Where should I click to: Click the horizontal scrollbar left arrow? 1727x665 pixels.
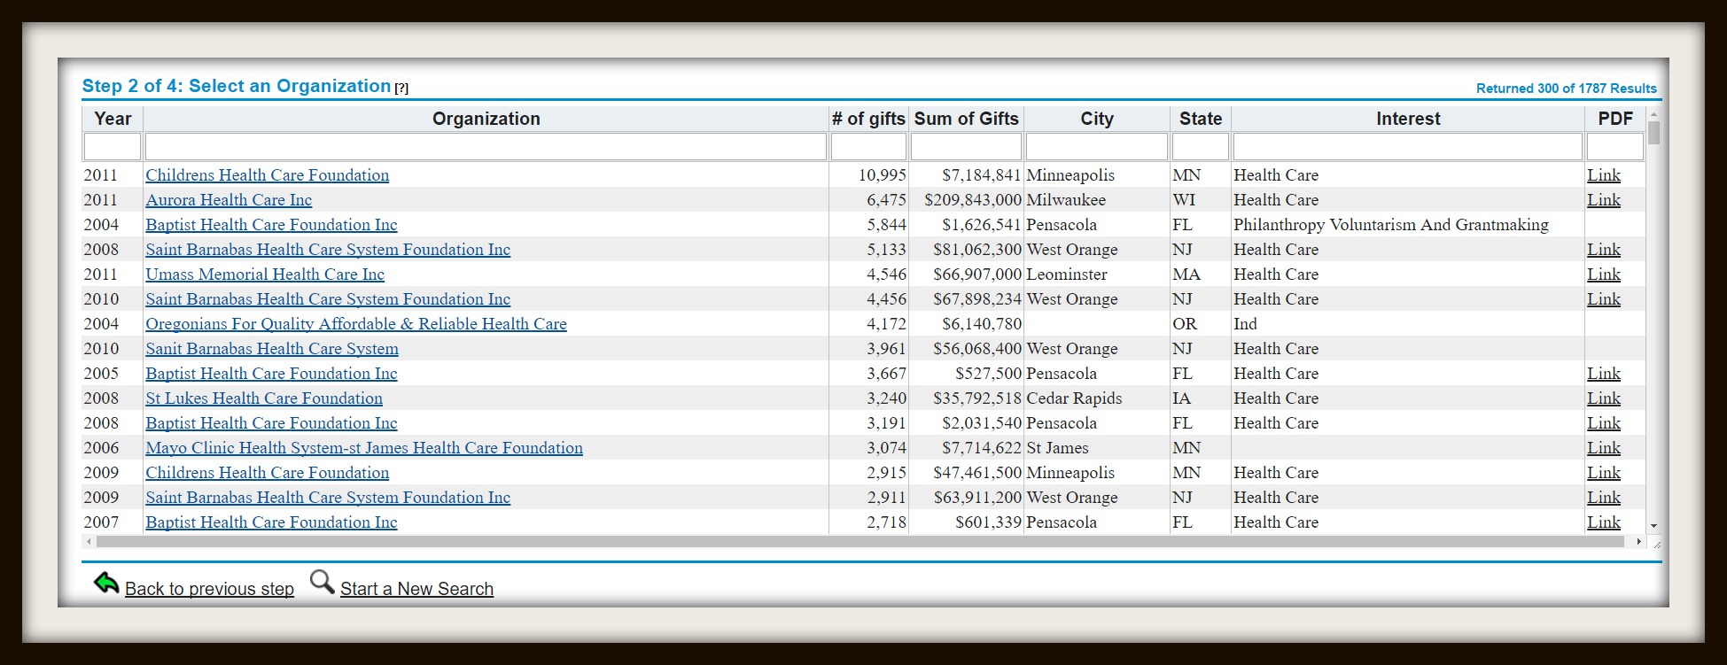[89, 541]
